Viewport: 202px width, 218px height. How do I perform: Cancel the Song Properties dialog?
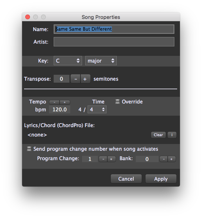point(126,179)
